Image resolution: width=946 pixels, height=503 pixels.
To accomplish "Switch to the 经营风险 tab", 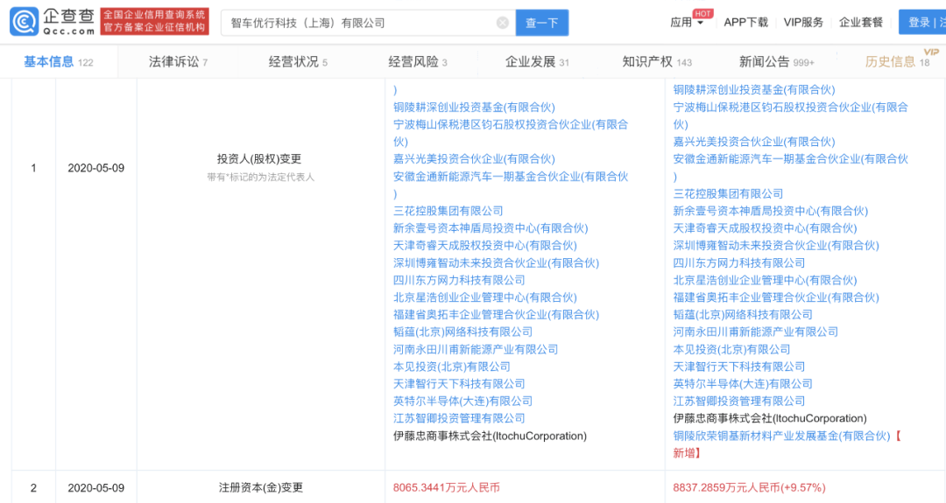I will click(x=418, y=61).
